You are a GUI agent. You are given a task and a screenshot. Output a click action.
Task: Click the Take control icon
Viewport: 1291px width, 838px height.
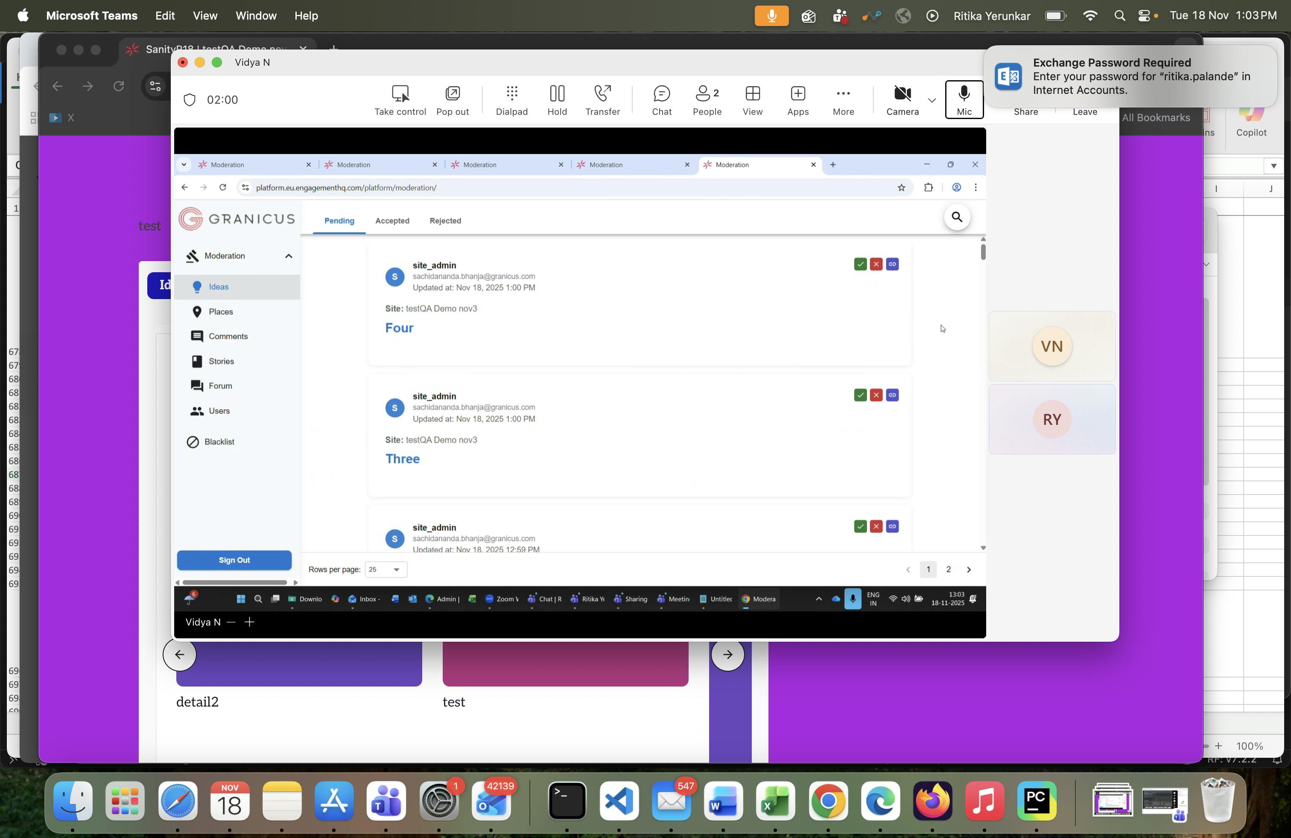(400, 94)
